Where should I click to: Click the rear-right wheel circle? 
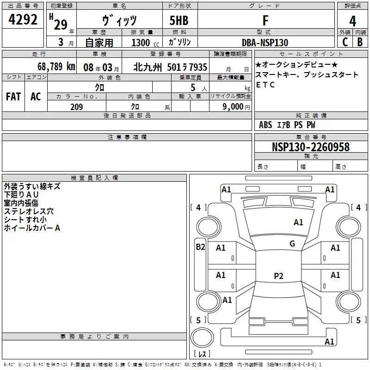(349, 302)
